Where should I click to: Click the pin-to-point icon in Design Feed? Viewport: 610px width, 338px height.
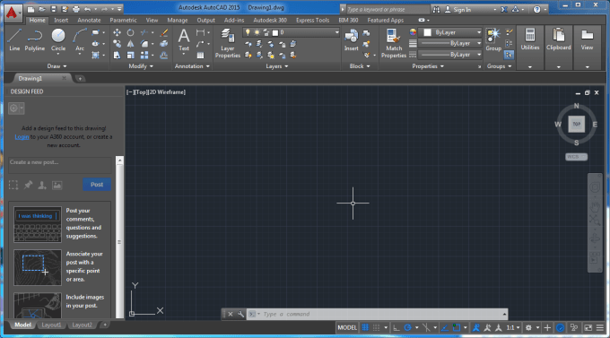pyautogui.click(x=28, y=186)
